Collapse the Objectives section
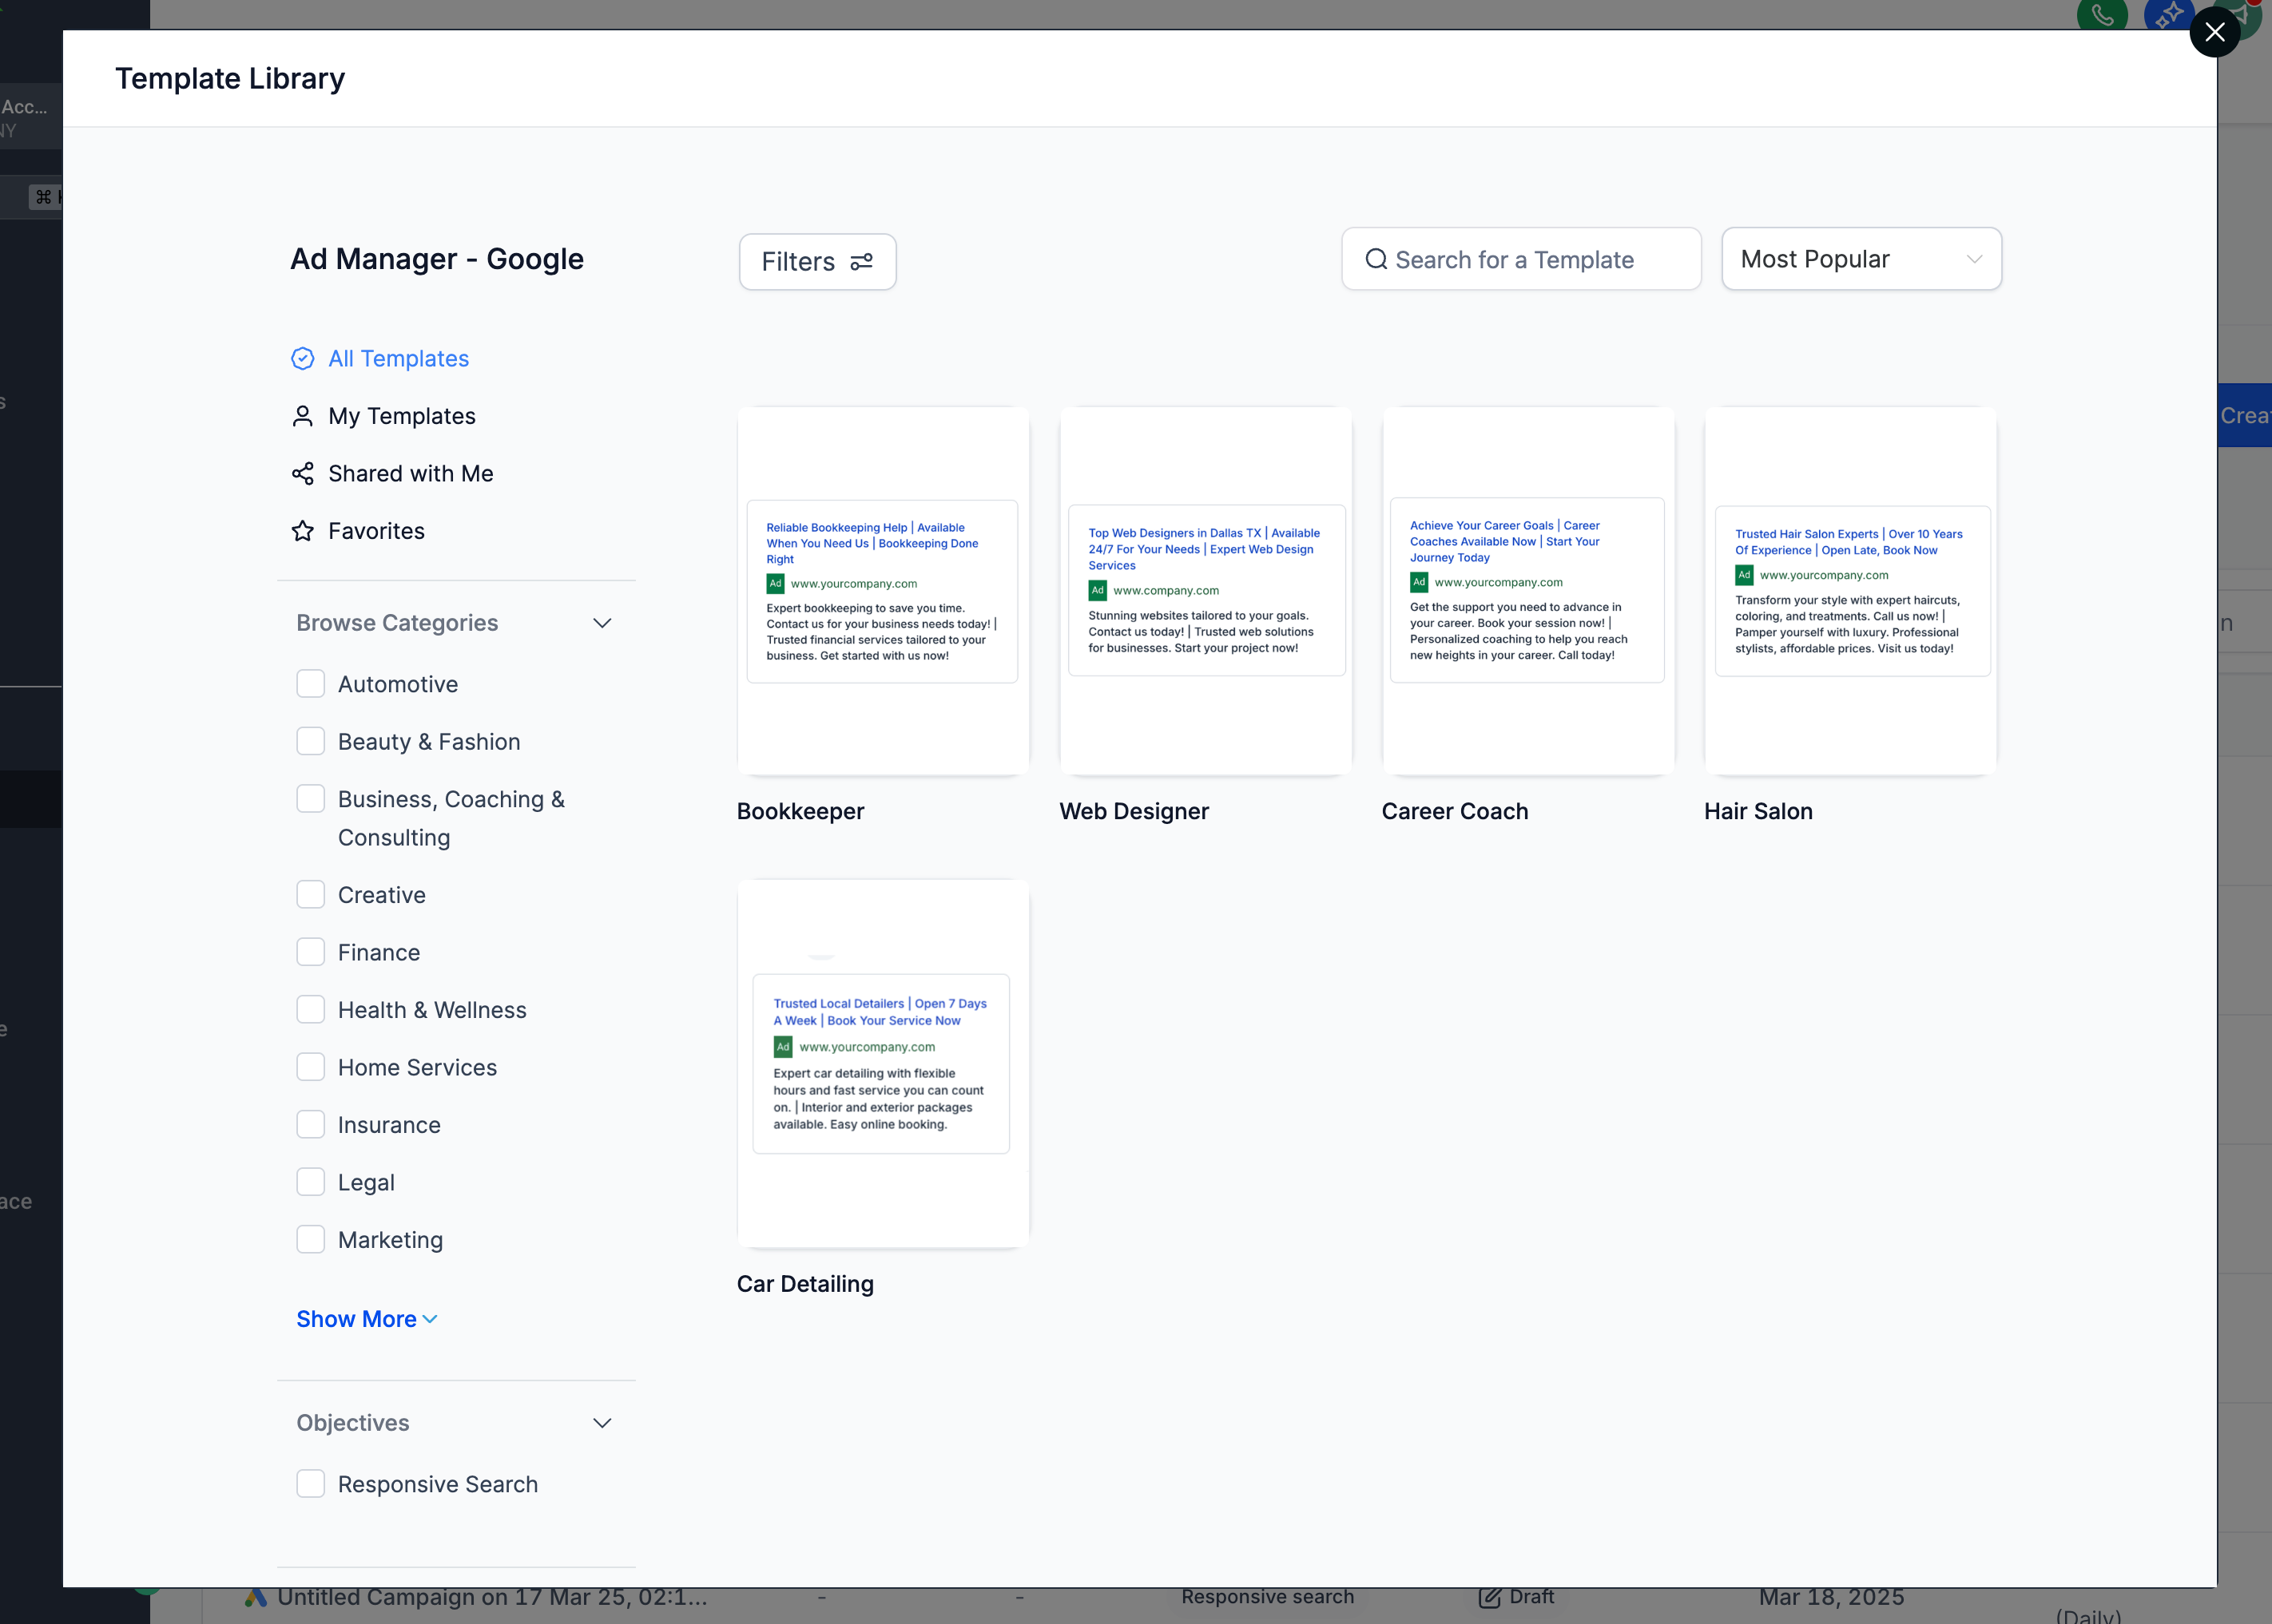 pyautogui.click(x=602, y=1423)
